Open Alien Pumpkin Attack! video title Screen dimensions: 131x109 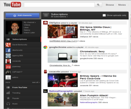pos(94,96)
